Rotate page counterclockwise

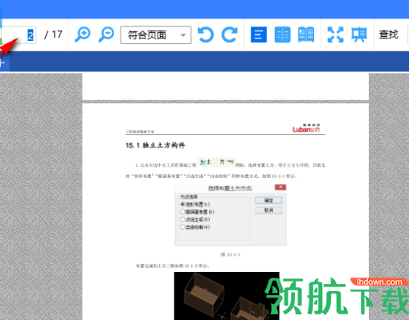point(206,34)
